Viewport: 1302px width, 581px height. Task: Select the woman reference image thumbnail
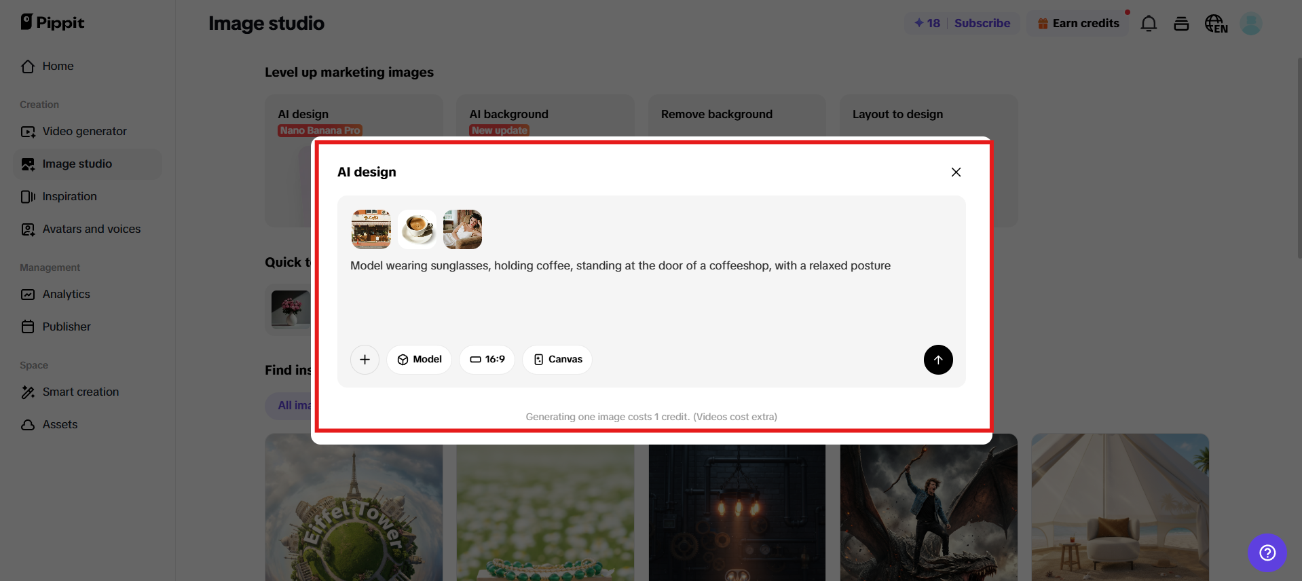463,229
